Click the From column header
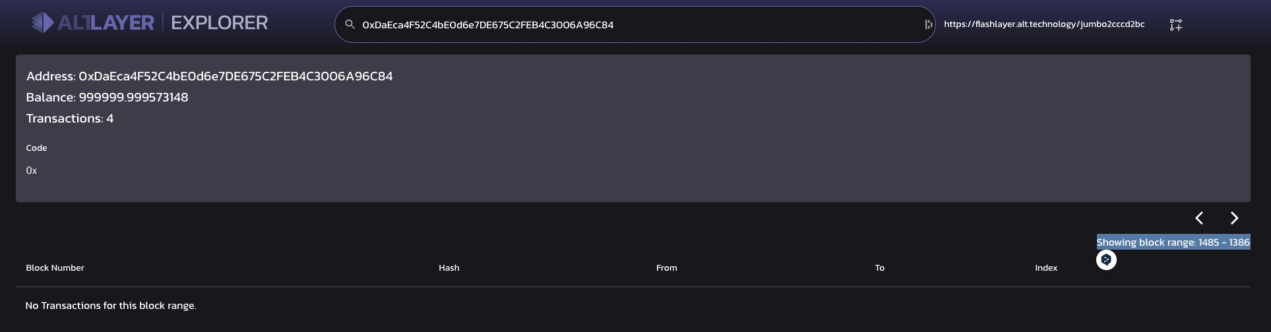 667,267
